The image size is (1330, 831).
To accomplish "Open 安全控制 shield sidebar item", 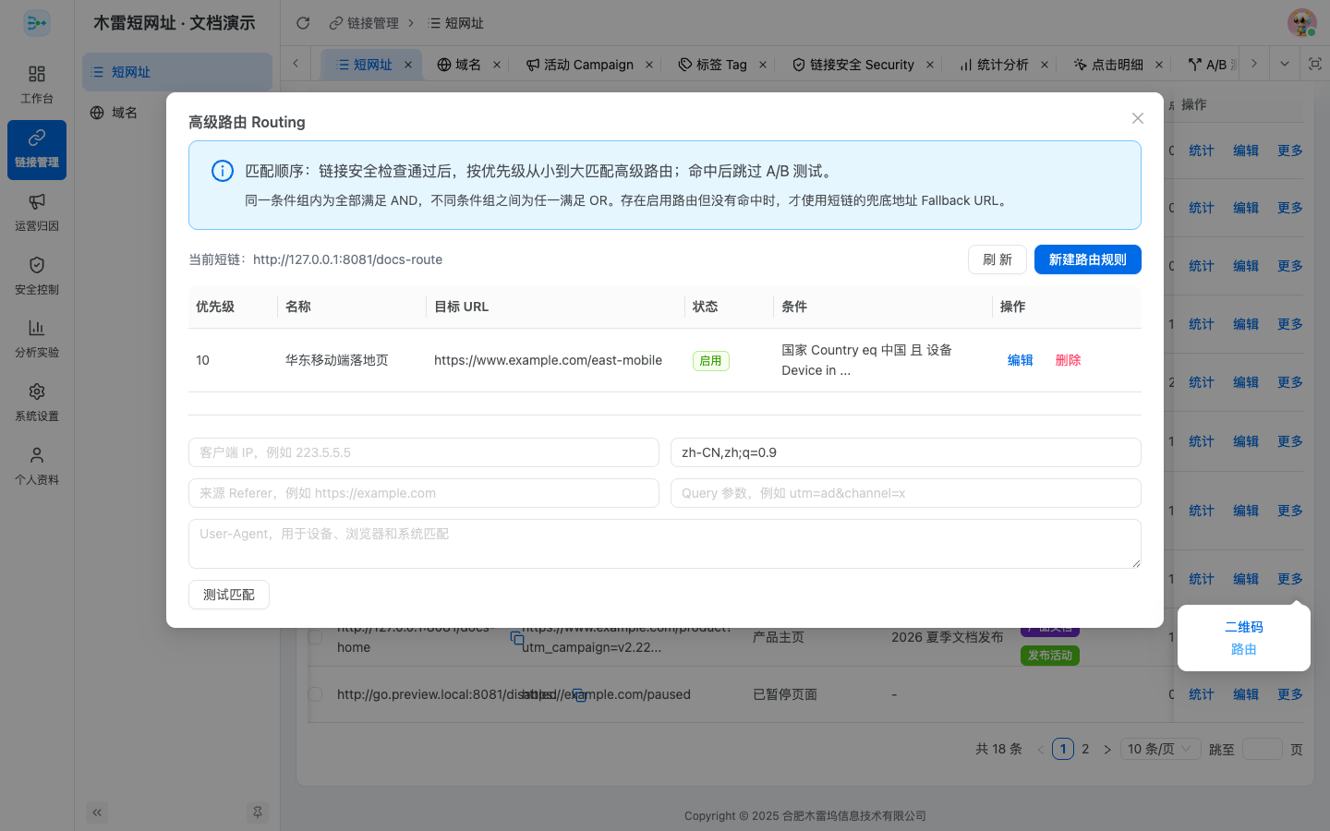I will tap(37, 276).
